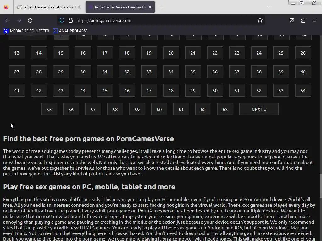Open the Save to Pocket icon

coord(291,20)
